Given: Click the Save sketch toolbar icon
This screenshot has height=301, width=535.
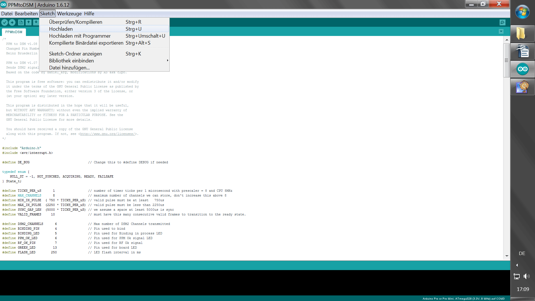Looking at the screenshot, I should (36, 23).
